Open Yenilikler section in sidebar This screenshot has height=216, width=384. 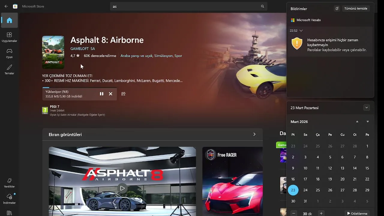point(9,183)
